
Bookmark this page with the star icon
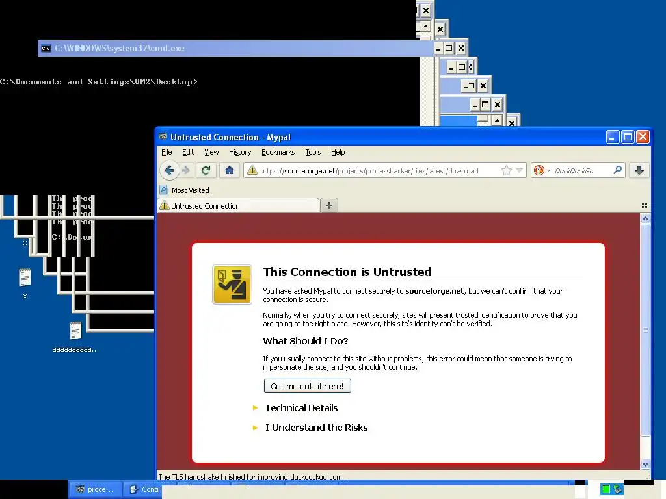coord(506,171)
